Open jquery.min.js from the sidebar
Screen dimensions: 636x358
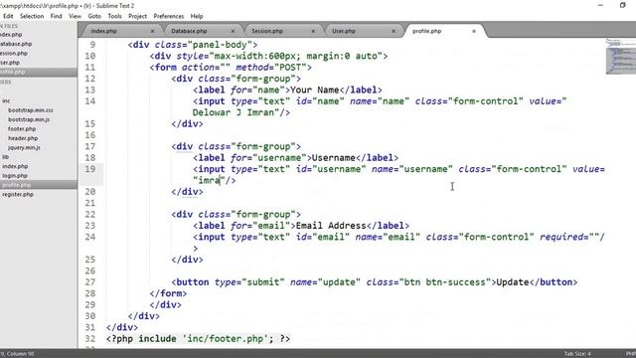coord(24,147)
